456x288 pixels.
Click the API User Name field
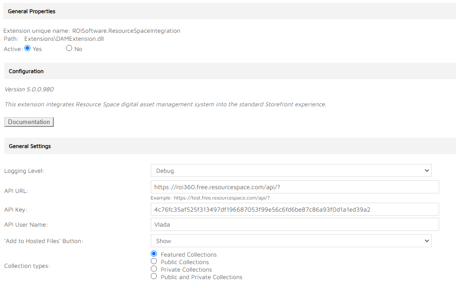(x=294, y=225)
